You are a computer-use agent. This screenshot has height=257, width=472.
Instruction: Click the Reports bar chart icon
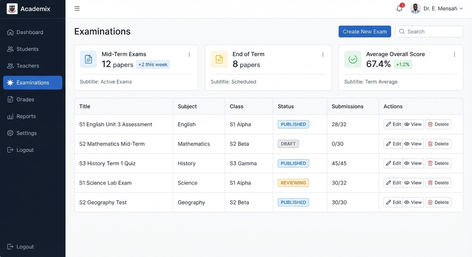[x=10, y=116]
